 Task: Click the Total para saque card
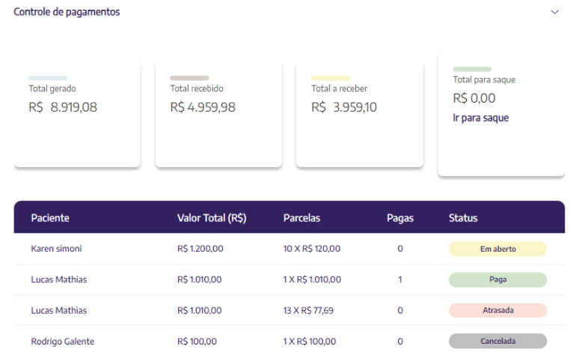tap(501, 115)
